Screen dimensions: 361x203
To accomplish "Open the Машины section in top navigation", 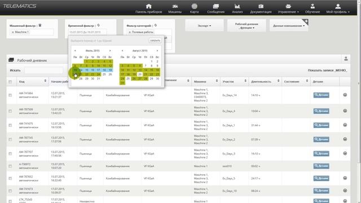I will click(175, 8).
